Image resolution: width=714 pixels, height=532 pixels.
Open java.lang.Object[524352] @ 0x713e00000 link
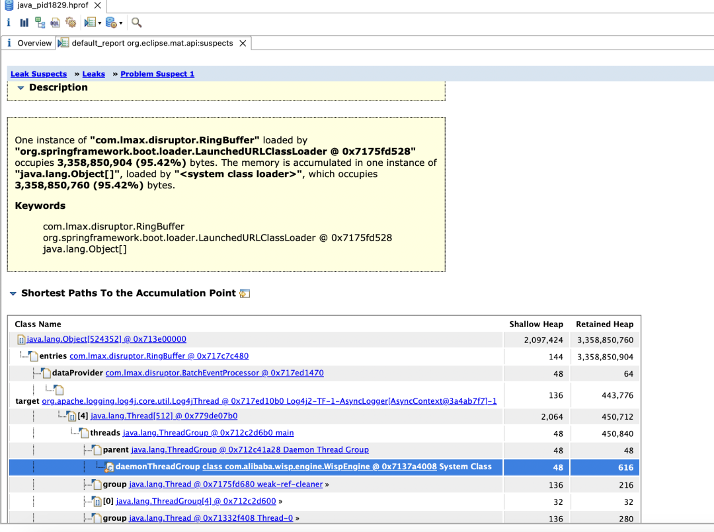106,339
